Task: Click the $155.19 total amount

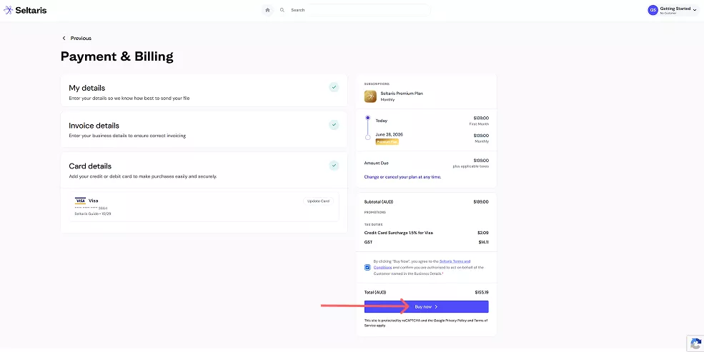Action: [482, 292]
